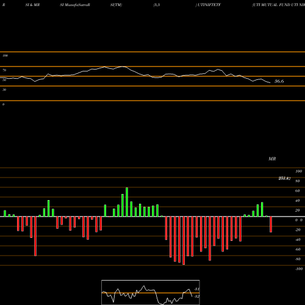Click the last red MR bar at right
This screenshot has width=305, height=305.
coord(271,224)
